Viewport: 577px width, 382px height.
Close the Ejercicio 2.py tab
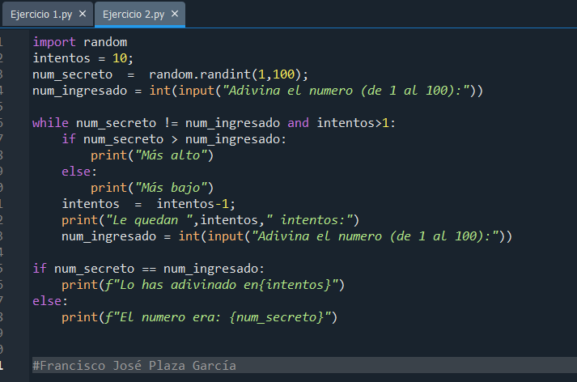click(x=174, y=14)
